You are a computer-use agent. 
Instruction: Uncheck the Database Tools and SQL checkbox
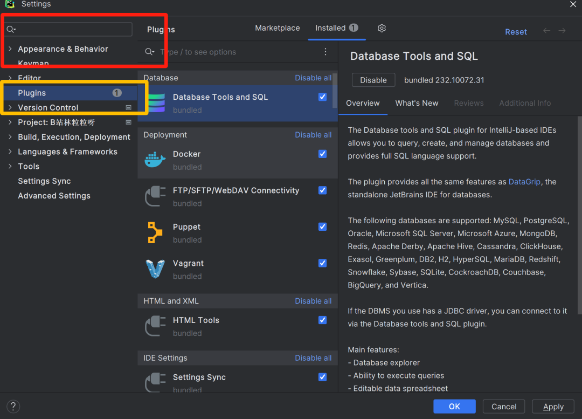[323, 97]
